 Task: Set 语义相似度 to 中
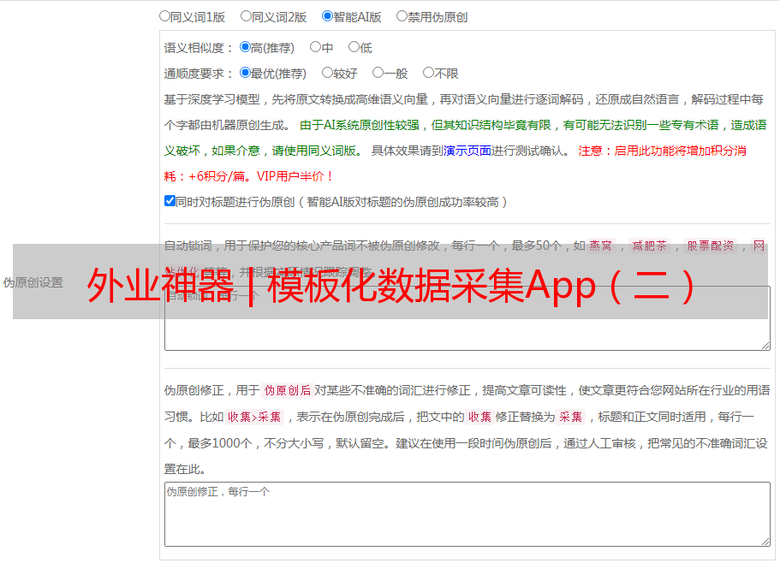coord(315,47)
